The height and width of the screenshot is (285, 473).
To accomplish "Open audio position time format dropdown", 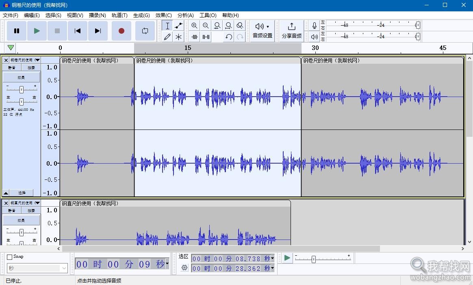I will coord(167,263).
